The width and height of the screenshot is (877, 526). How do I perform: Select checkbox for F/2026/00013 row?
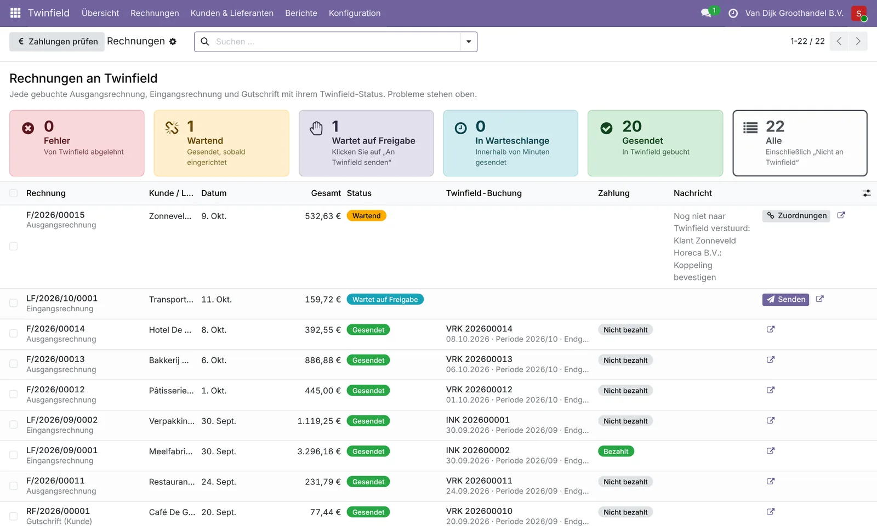tap(14, 364)
